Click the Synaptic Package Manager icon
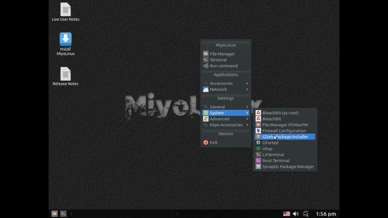The image size is (388, 218). point(258,167)
